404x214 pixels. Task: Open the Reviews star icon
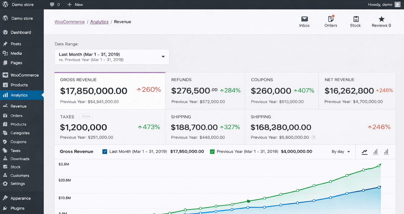click(x=381, y=19)
